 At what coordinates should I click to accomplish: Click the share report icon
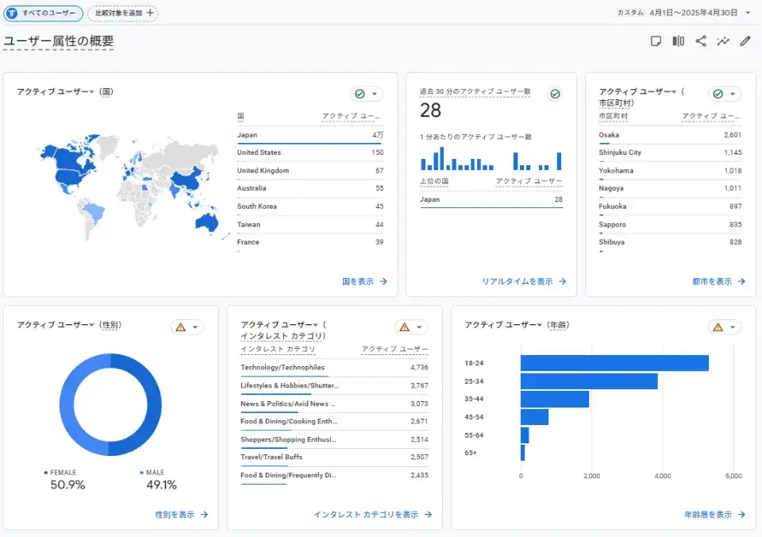click(701, 41)
